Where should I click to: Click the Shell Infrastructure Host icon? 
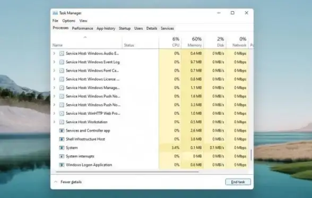pos(62,139)
